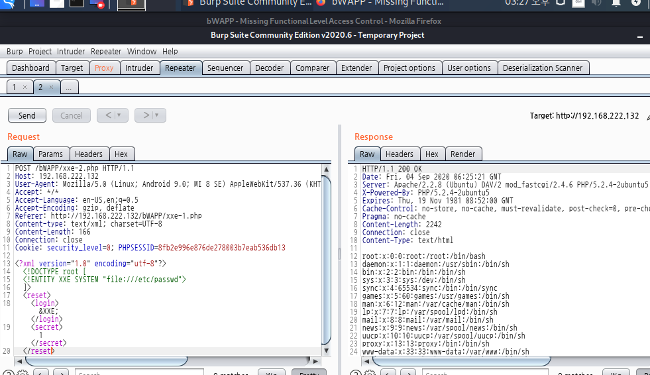
Task: Open the Response Hex tab
Action: point(431,154)
